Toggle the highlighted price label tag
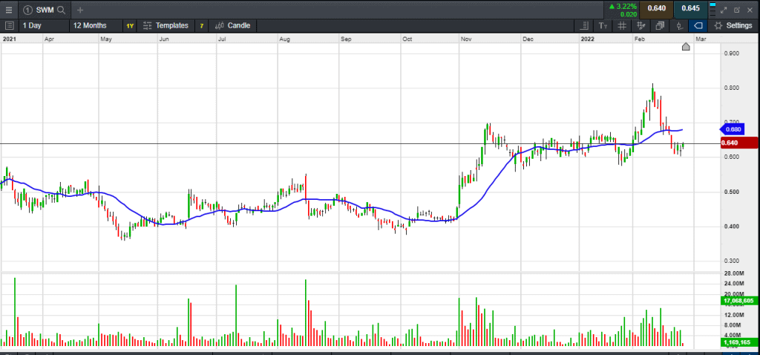Viewport: 760px width, 355px height. click(698, 25)
